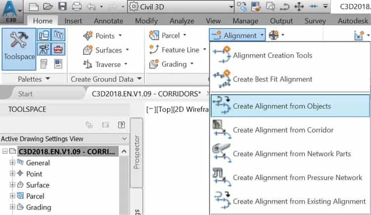Click the Plot printer icon
Viewport: 371px width, 215px height.
pyautogui.click(x=77, y=6)
